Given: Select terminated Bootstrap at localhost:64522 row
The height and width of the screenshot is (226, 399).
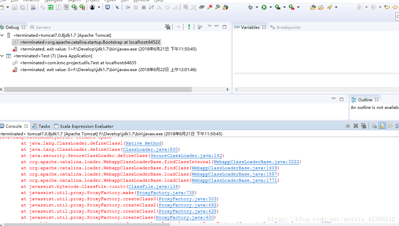Looking at the screenshot, I should (x=86, y=42).
